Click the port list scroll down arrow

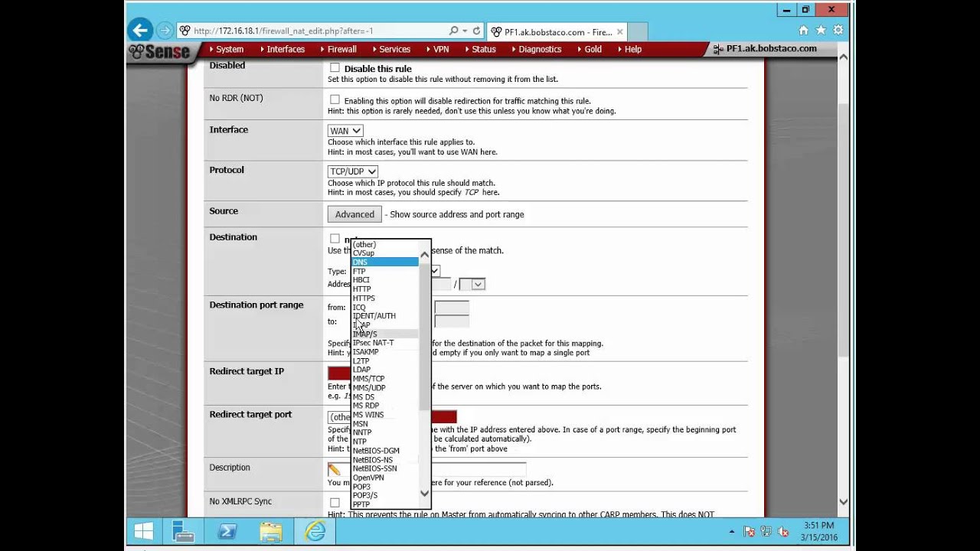[425, 494]
